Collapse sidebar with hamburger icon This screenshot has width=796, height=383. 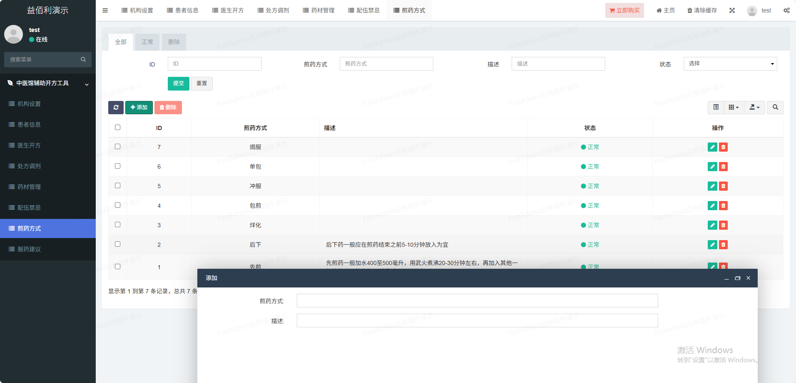(x=105, y=10)
